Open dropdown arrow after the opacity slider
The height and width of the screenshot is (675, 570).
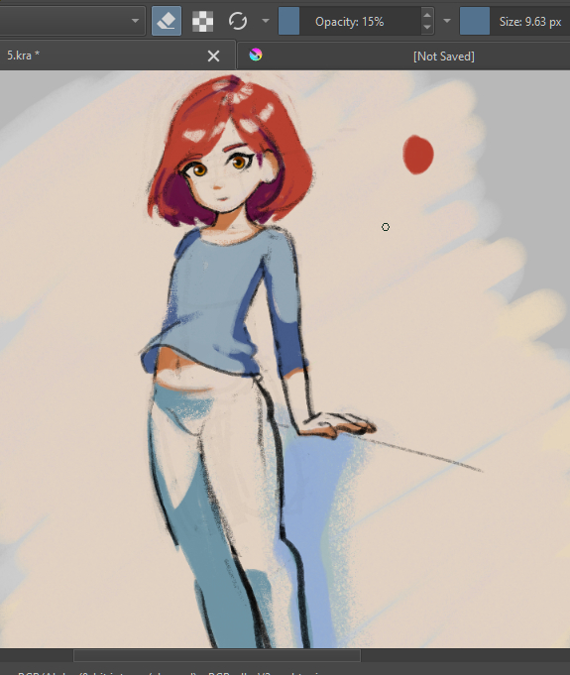(447, 21)
